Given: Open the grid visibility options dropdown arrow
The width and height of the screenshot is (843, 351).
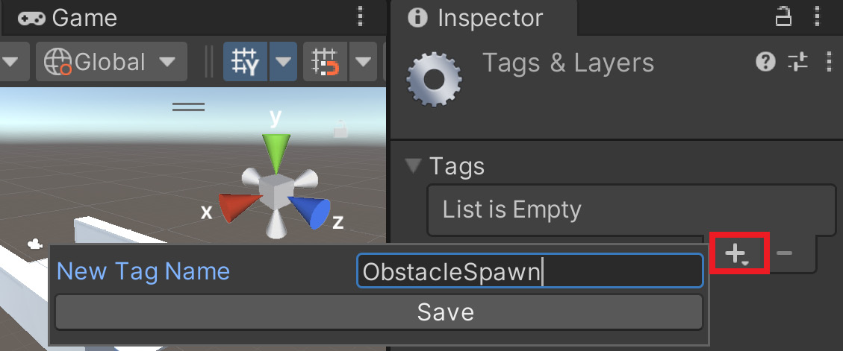Looking at the screenshot, I should pyautogui.click(x=283, y=62).
